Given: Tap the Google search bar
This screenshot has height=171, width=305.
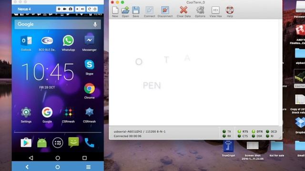Looking at the screenshot, I should 58,24.
